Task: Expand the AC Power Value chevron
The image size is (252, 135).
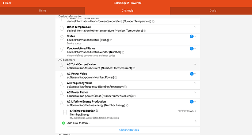Action: point(195,74)
